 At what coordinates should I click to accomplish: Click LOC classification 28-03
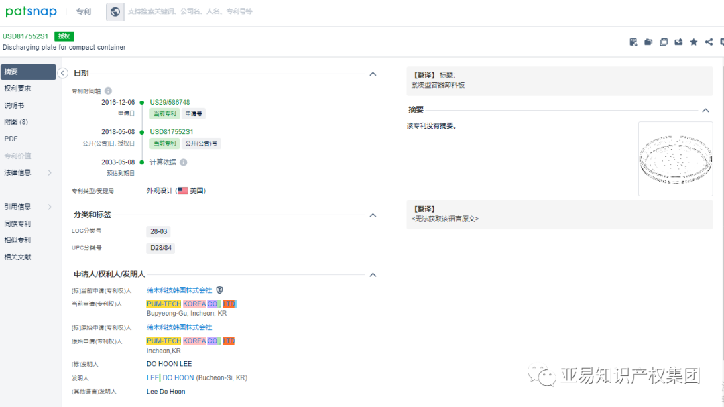coord(158,231)
